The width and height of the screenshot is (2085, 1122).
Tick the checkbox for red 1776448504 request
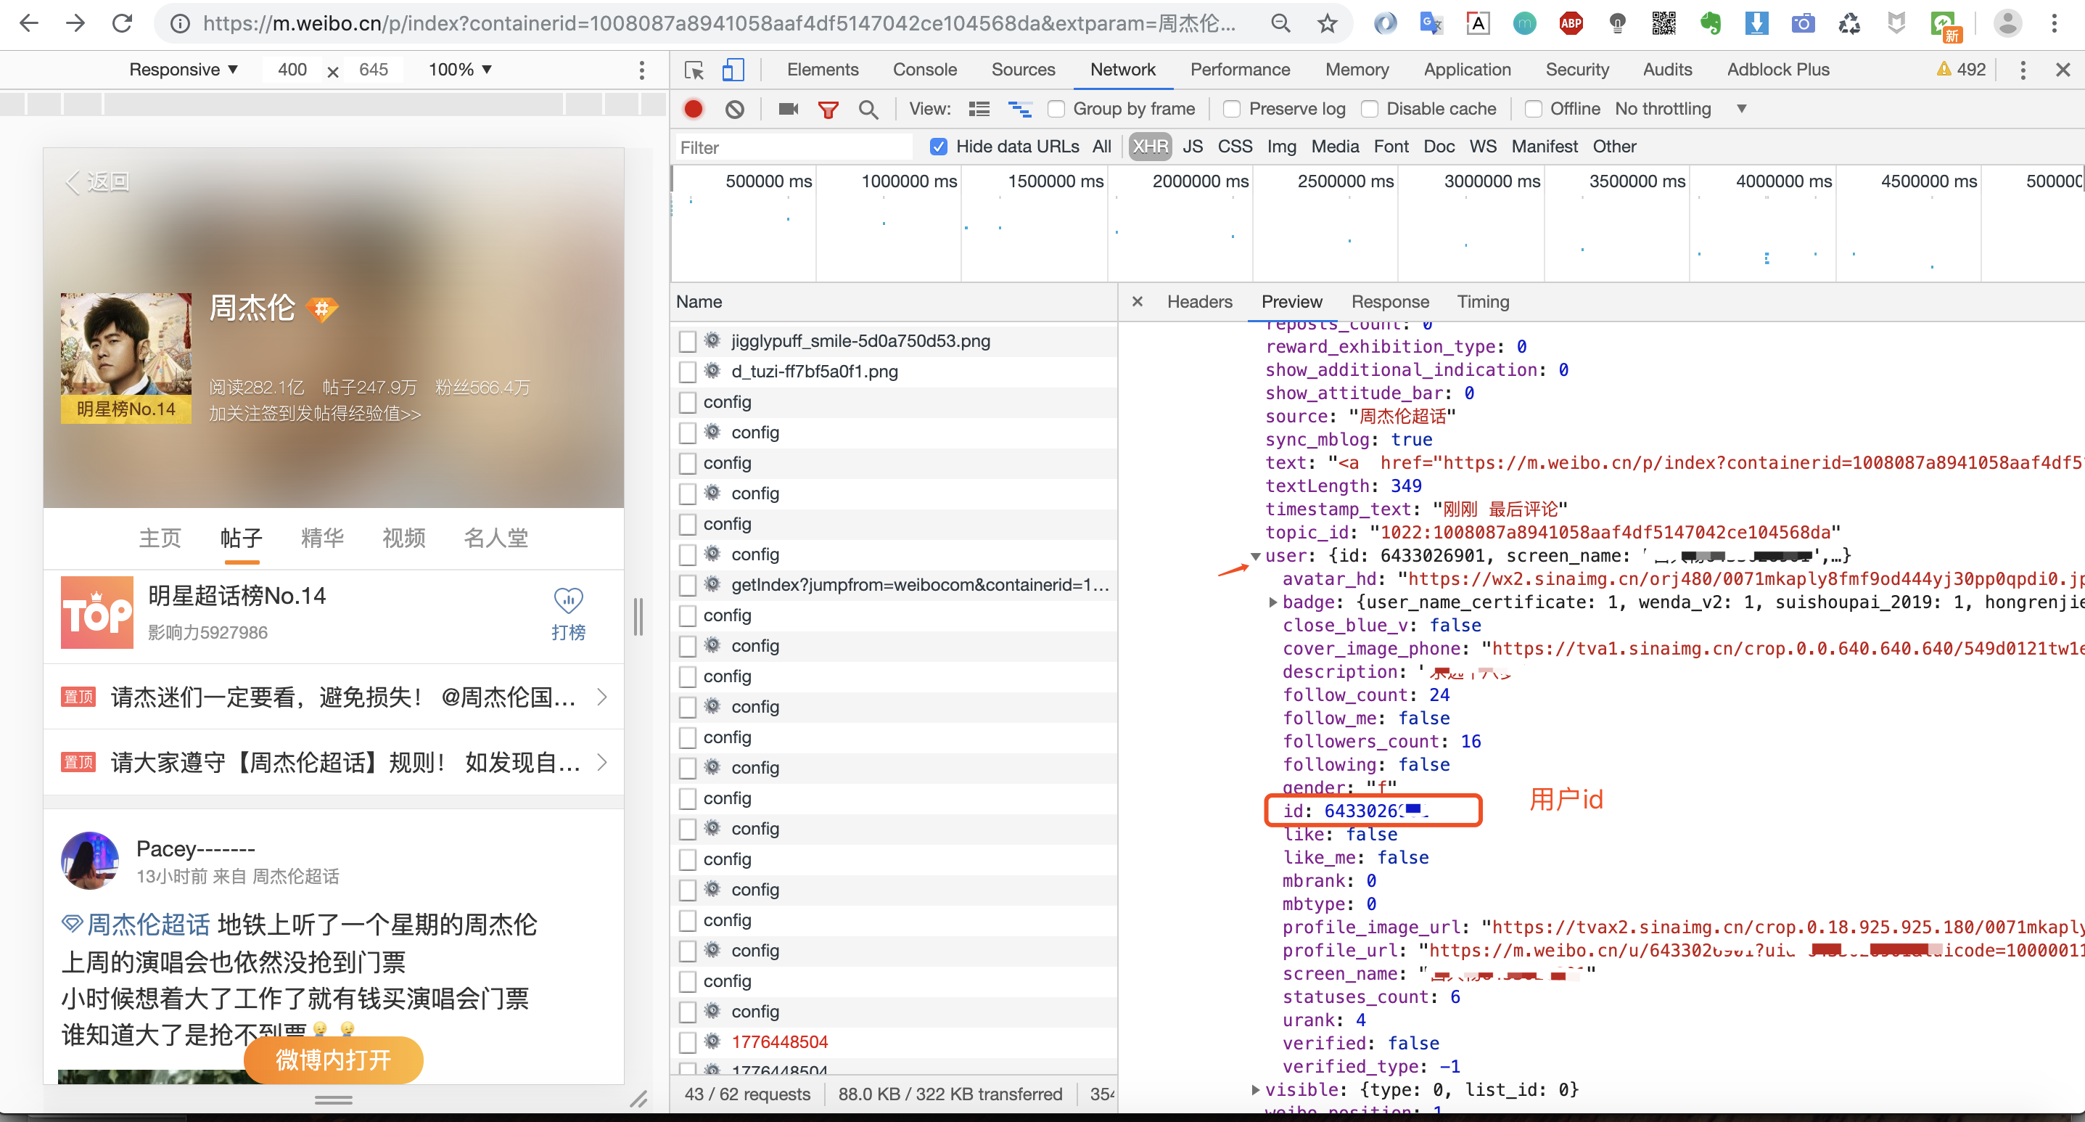coord(688,1043)
